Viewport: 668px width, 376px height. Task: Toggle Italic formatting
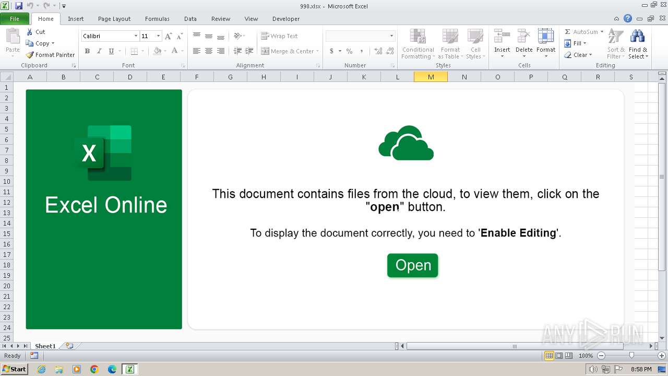pos(99,51)
